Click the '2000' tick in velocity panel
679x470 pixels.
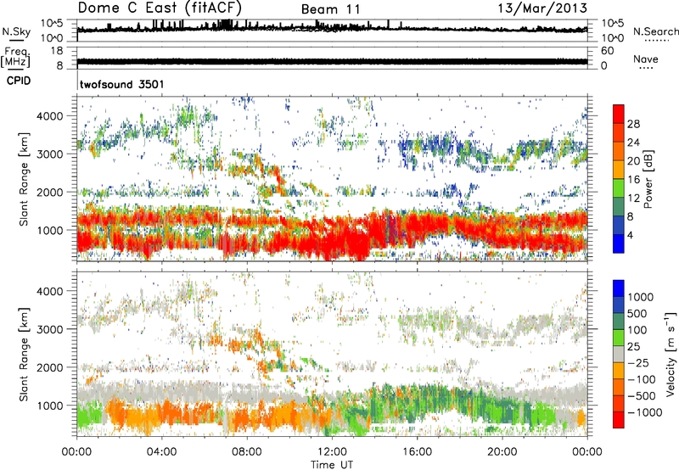coord(50,367)
